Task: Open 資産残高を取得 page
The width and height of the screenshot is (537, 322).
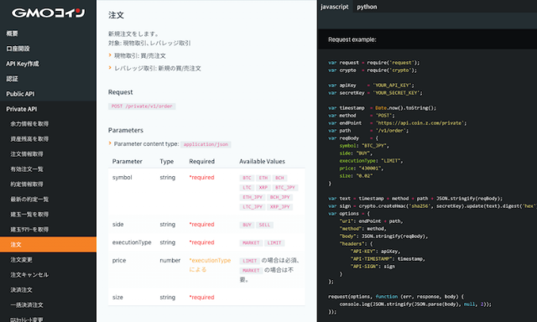Action: pos(29,139)
